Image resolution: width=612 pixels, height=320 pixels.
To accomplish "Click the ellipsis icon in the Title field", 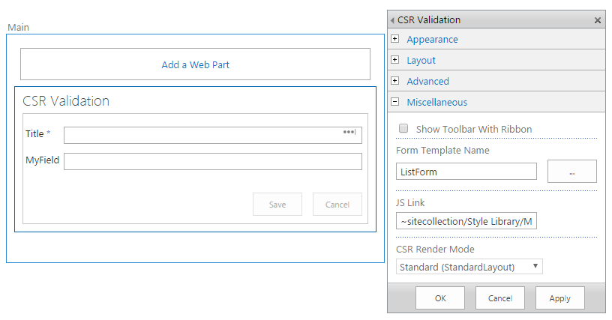I will click(349, 132).
